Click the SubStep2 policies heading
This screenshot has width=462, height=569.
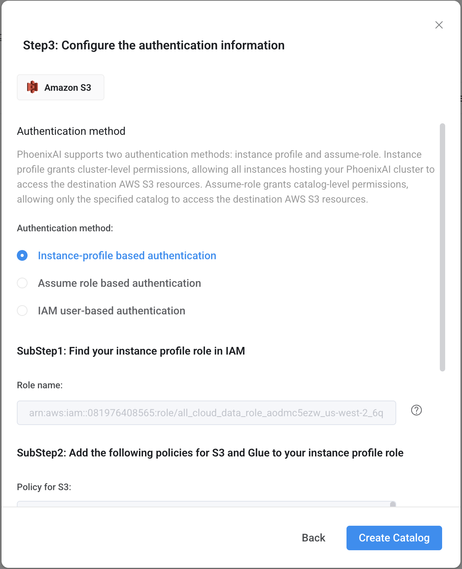click(x=210, y=453)
